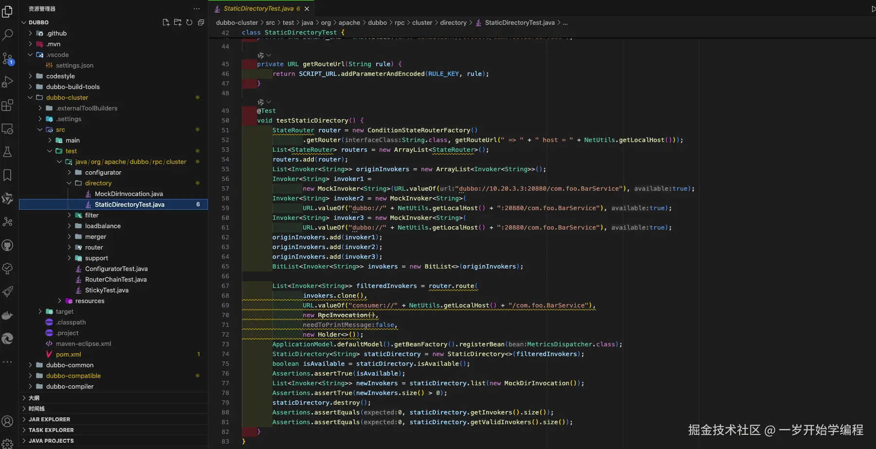
Task: Expand the 大纲 outline panel
Action: [113, 398]
